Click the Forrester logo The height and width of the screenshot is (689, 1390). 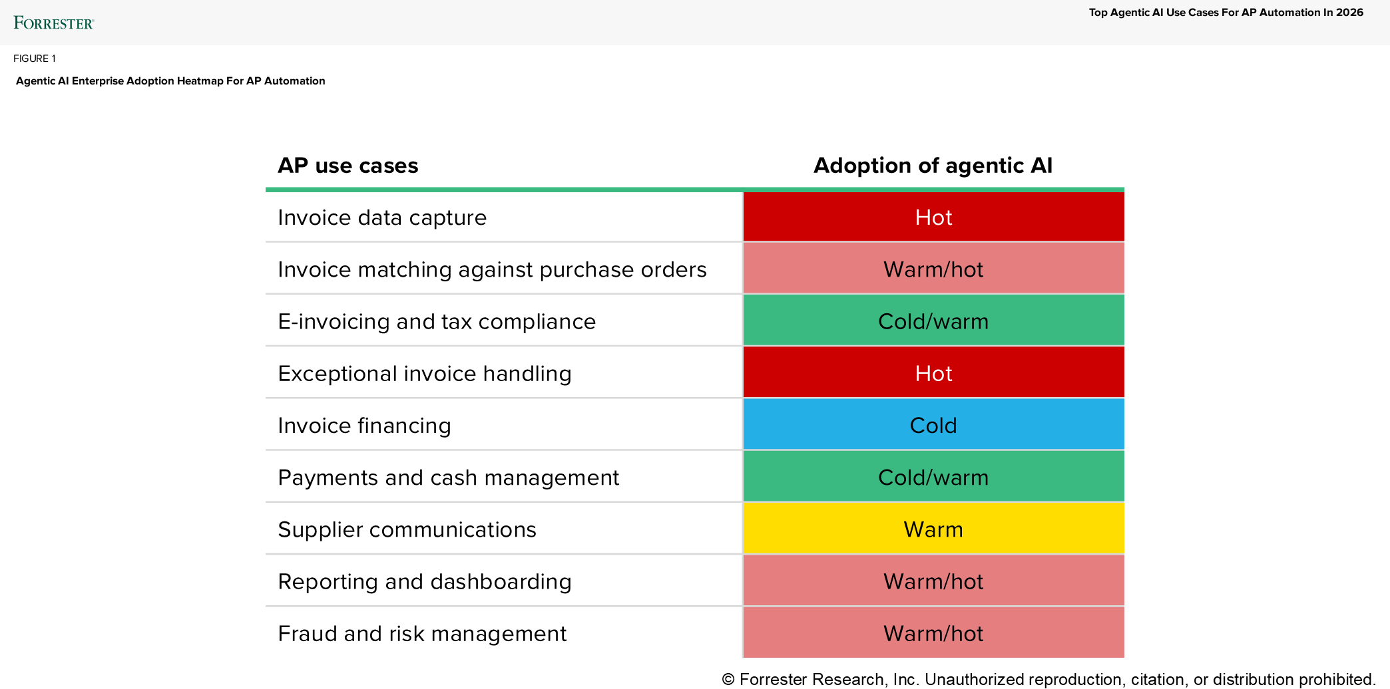(53, 23)
